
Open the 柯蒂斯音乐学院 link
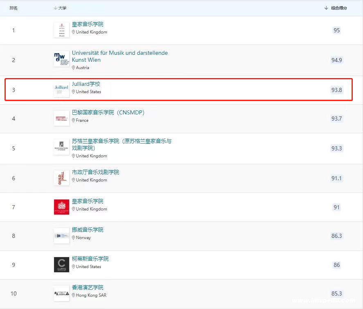pos(90,259)
